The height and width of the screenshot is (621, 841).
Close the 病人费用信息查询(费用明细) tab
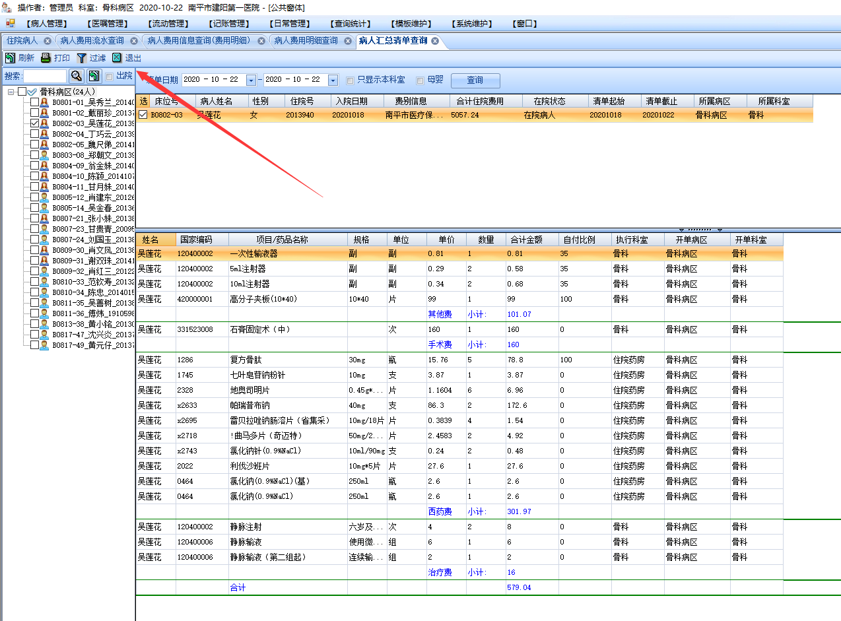click(261, 41)
